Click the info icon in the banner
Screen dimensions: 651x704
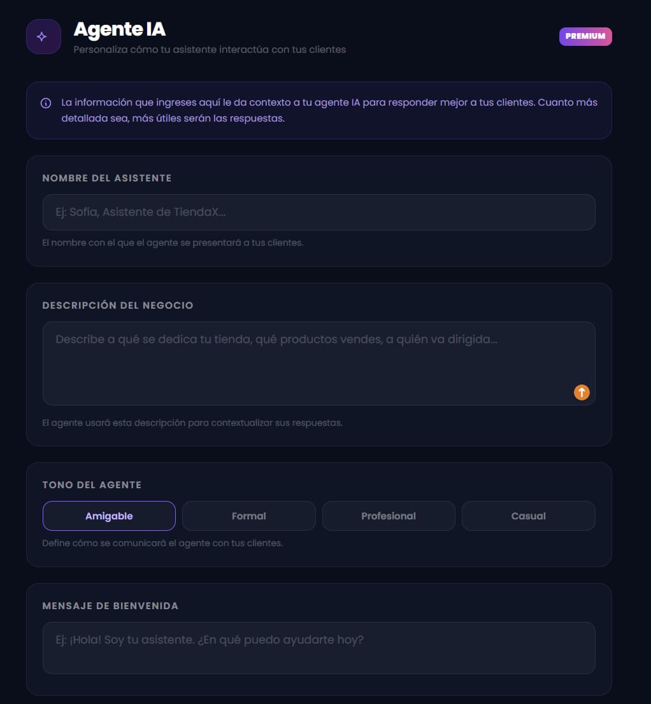46,103
